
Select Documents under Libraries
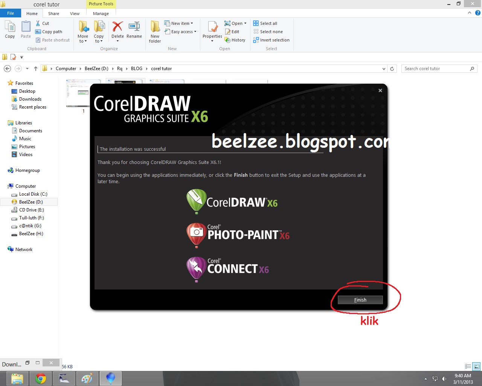click(x=31, y=131)
